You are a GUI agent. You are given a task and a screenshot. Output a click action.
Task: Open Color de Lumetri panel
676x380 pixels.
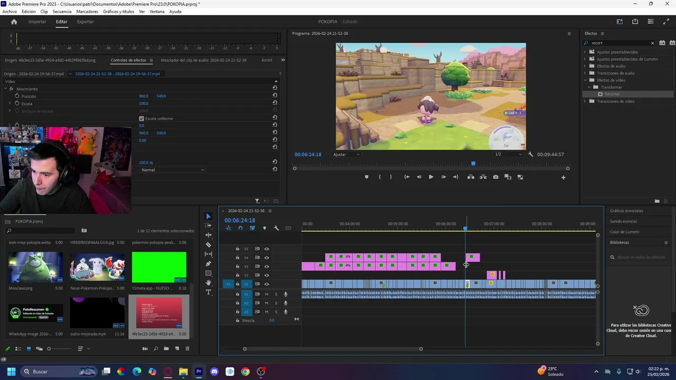(x=624, y=232)
